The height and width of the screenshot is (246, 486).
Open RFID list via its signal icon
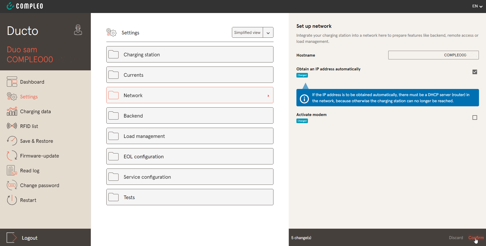pyautogui.click(x=12, y=126)
